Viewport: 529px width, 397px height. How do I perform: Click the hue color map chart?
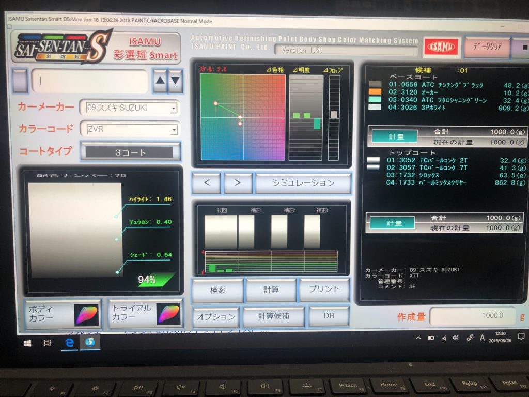[243, 117]
